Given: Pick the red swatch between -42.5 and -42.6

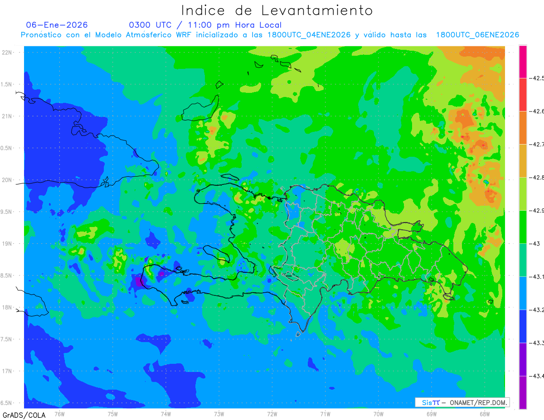Looking at the screenshot, I should click(523, 94).
